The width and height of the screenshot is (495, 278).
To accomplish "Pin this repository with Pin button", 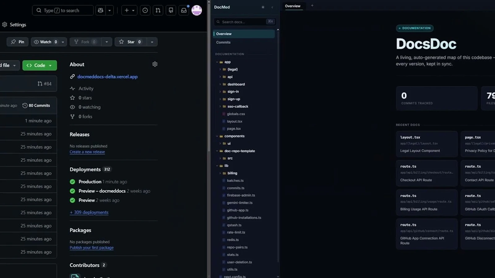I will [x=18, y=42].
